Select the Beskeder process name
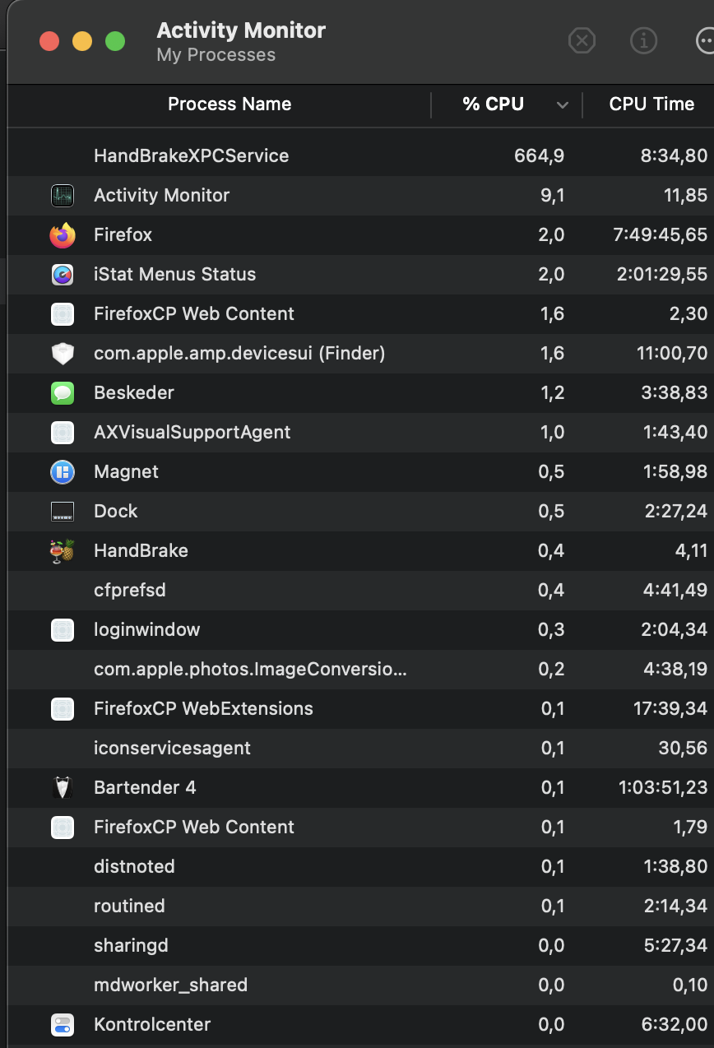The image size is (714, 1048). [x=134, y=392]
